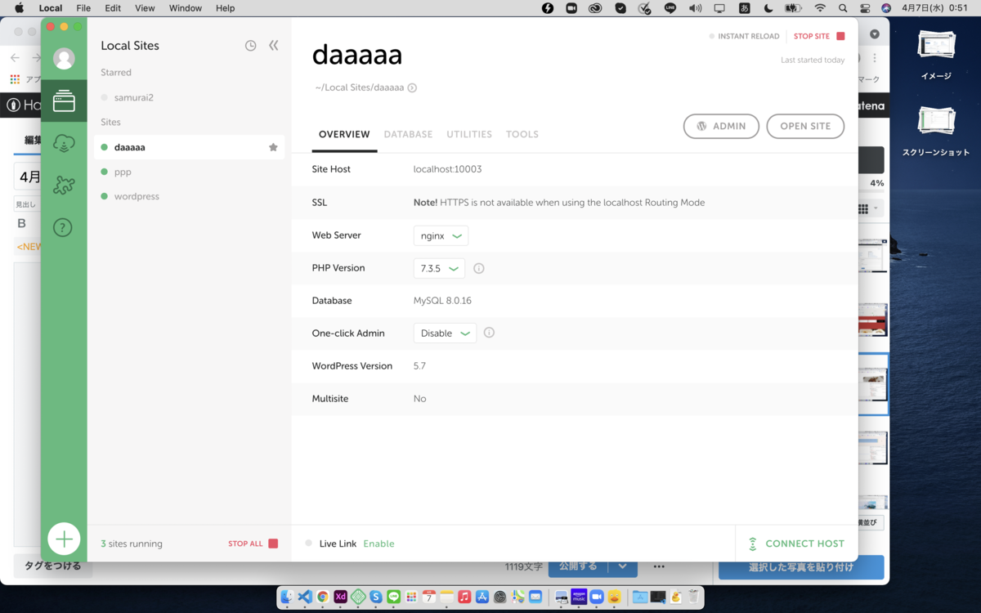The height and width of the screenshot is (613, 981).
Task: Switch to the DATABASE tab
Action: [408, 134]
